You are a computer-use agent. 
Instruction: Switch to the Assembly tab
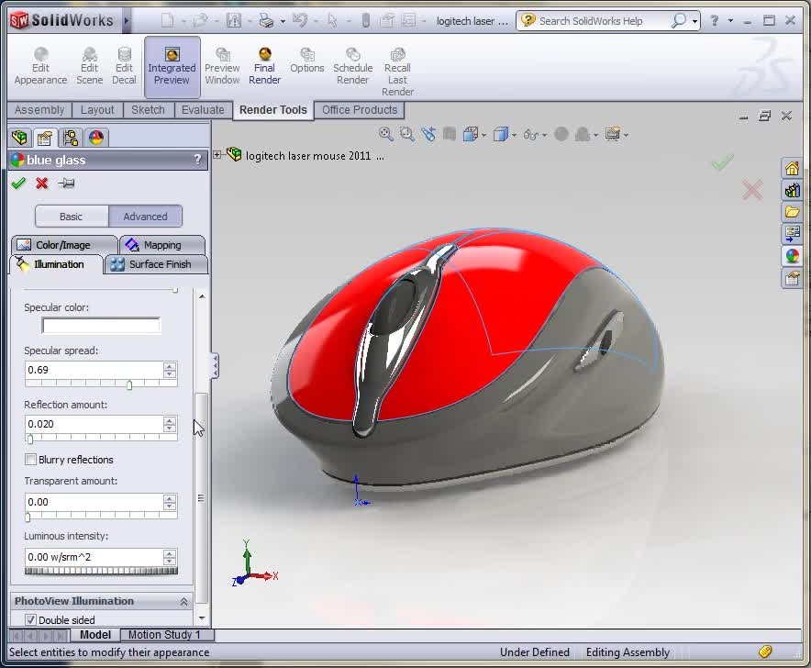pyautogui.click(x=39, y=110)
